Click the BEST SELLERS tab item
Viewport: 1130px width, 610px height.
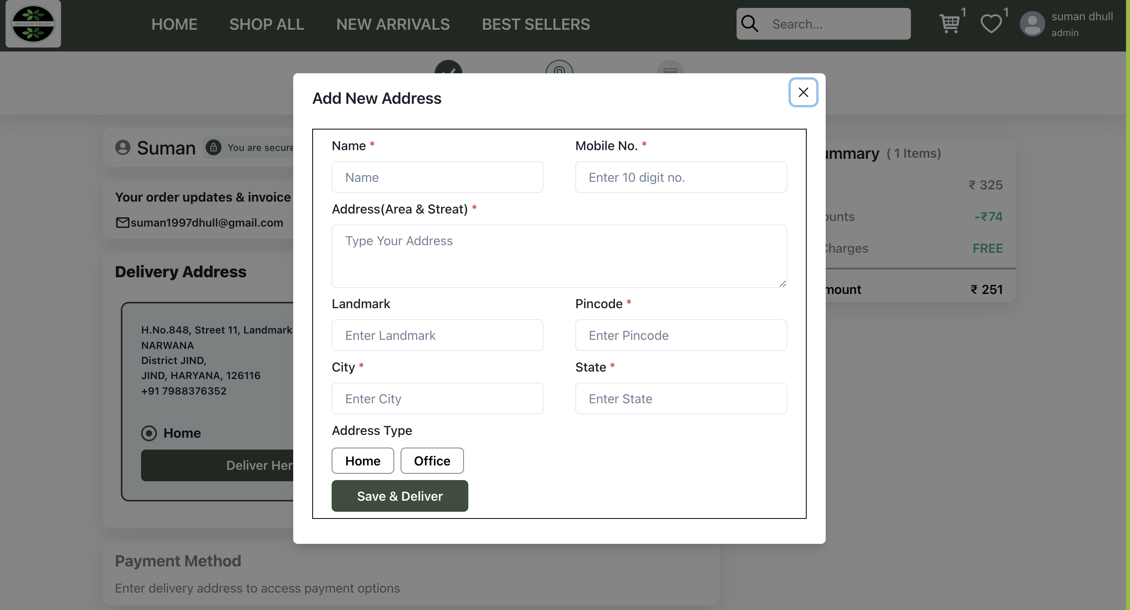536,23
